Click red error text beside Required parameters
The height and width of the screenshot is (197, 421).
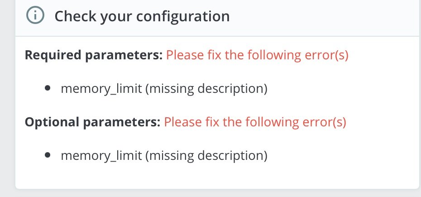[257, 55]
